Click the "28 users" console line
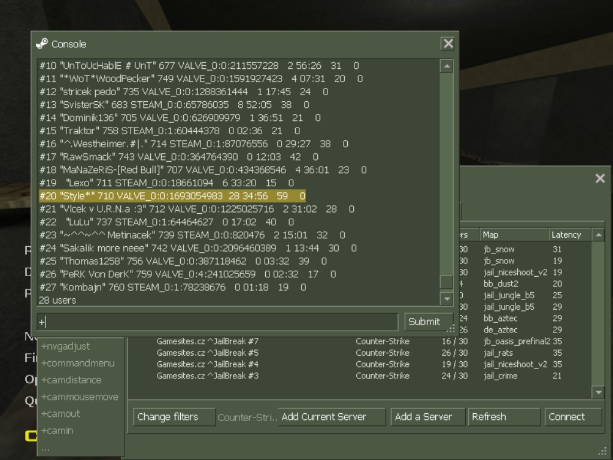 57,301
